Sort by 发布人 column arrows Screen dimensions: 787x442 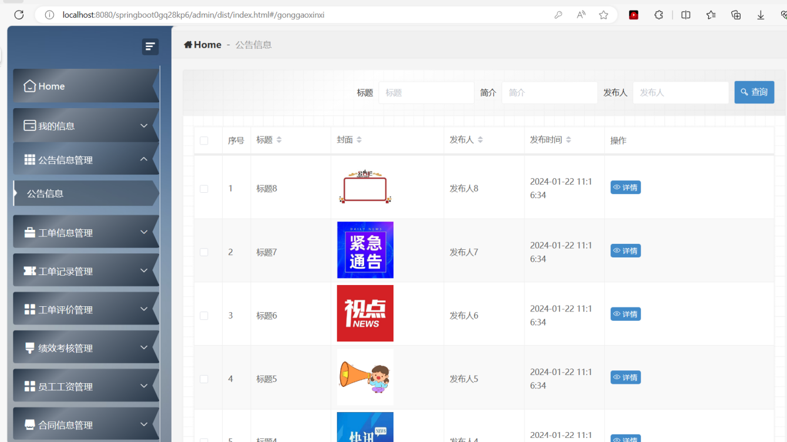480,140
